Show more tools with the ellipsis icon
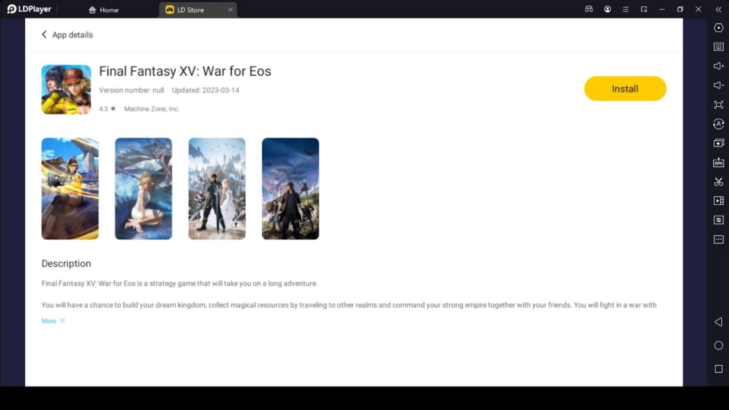The image size is (729, 410). point(718,239)
